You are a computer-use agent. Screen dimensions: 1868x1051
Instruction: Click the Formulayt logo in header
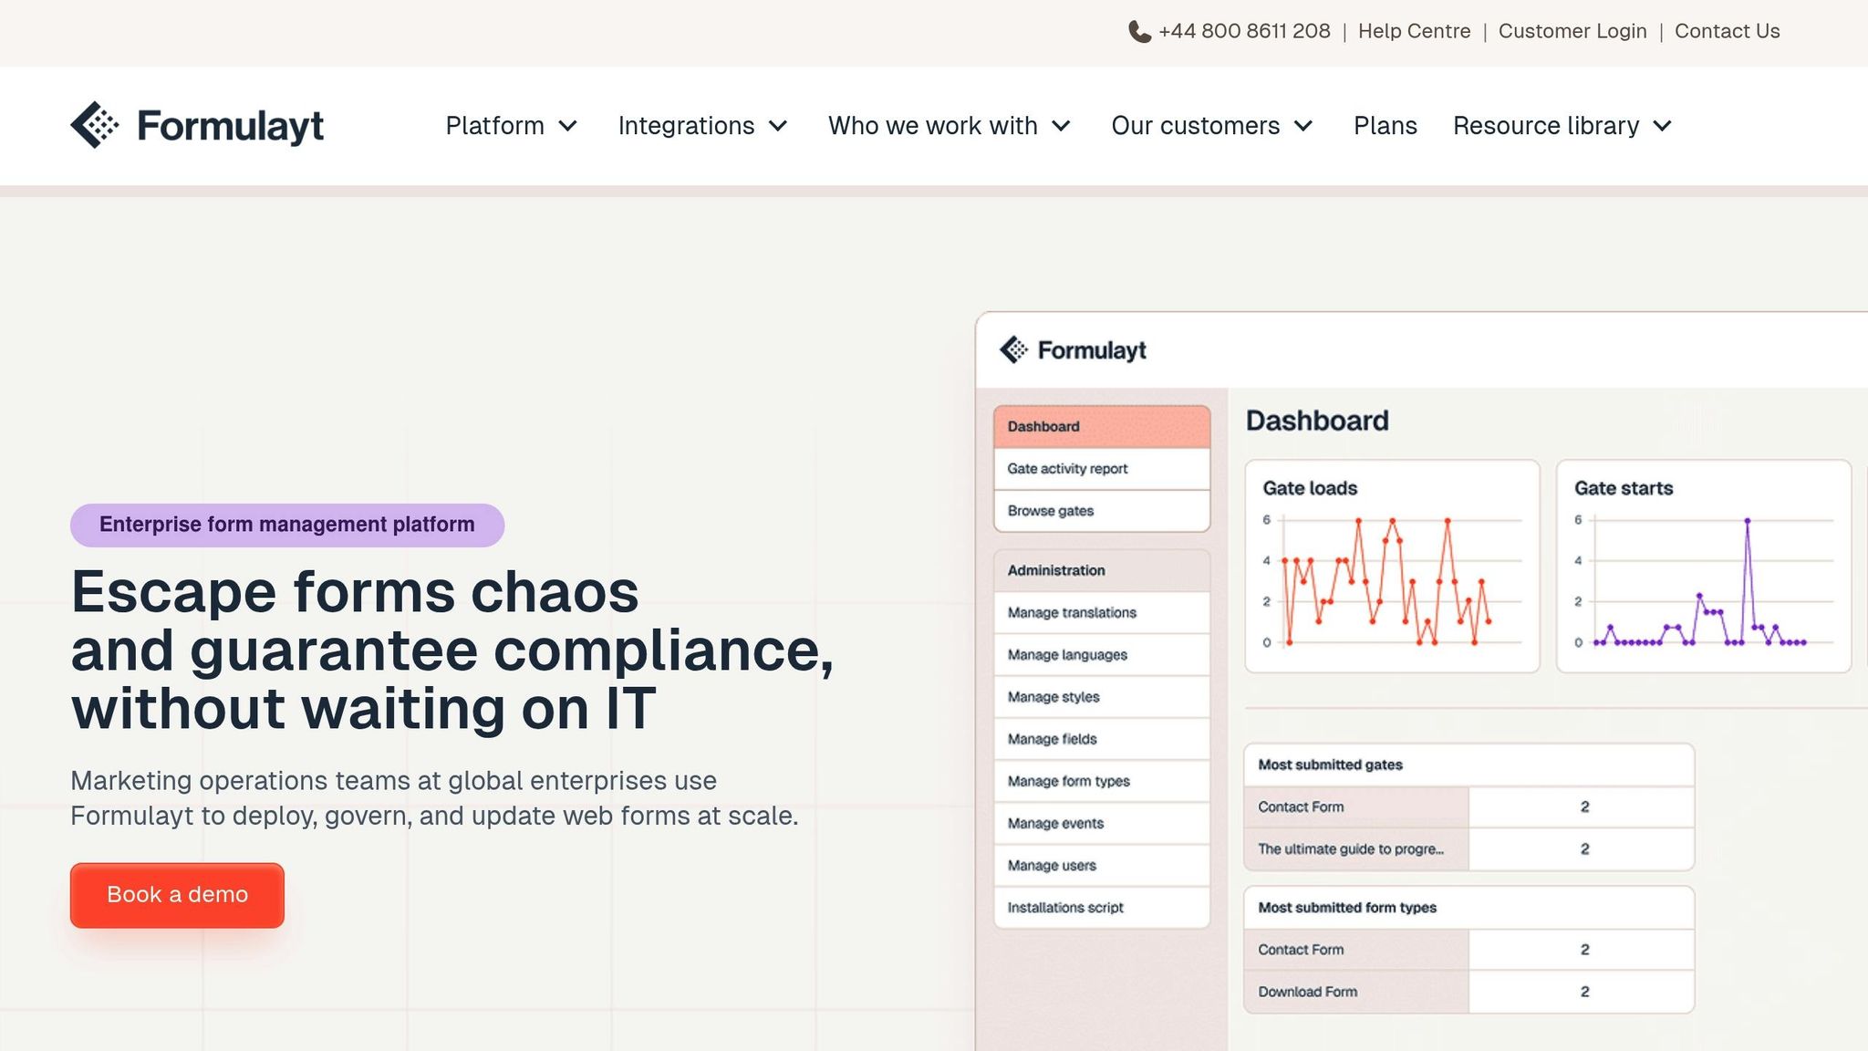pyautogui.click(x=197, y=126)
